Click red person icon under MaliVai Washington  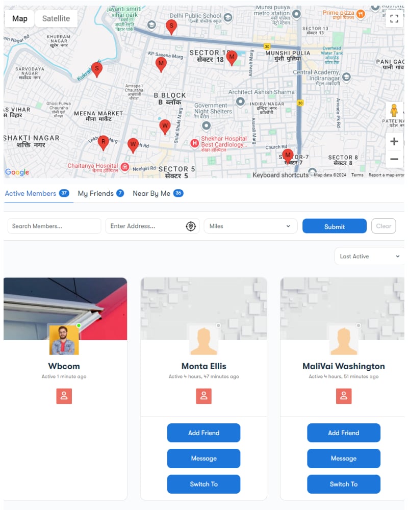(344, 396)
